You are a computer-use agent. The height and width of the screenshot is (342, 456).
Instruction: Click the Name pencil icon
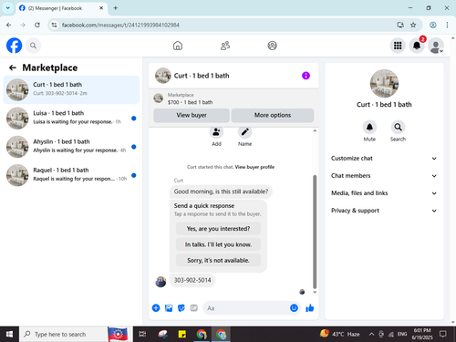tap(244, 132)
